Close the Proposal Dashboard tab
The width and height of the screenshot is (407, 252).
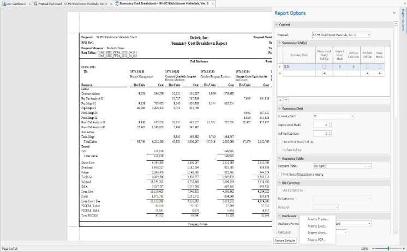pos(110,4)
